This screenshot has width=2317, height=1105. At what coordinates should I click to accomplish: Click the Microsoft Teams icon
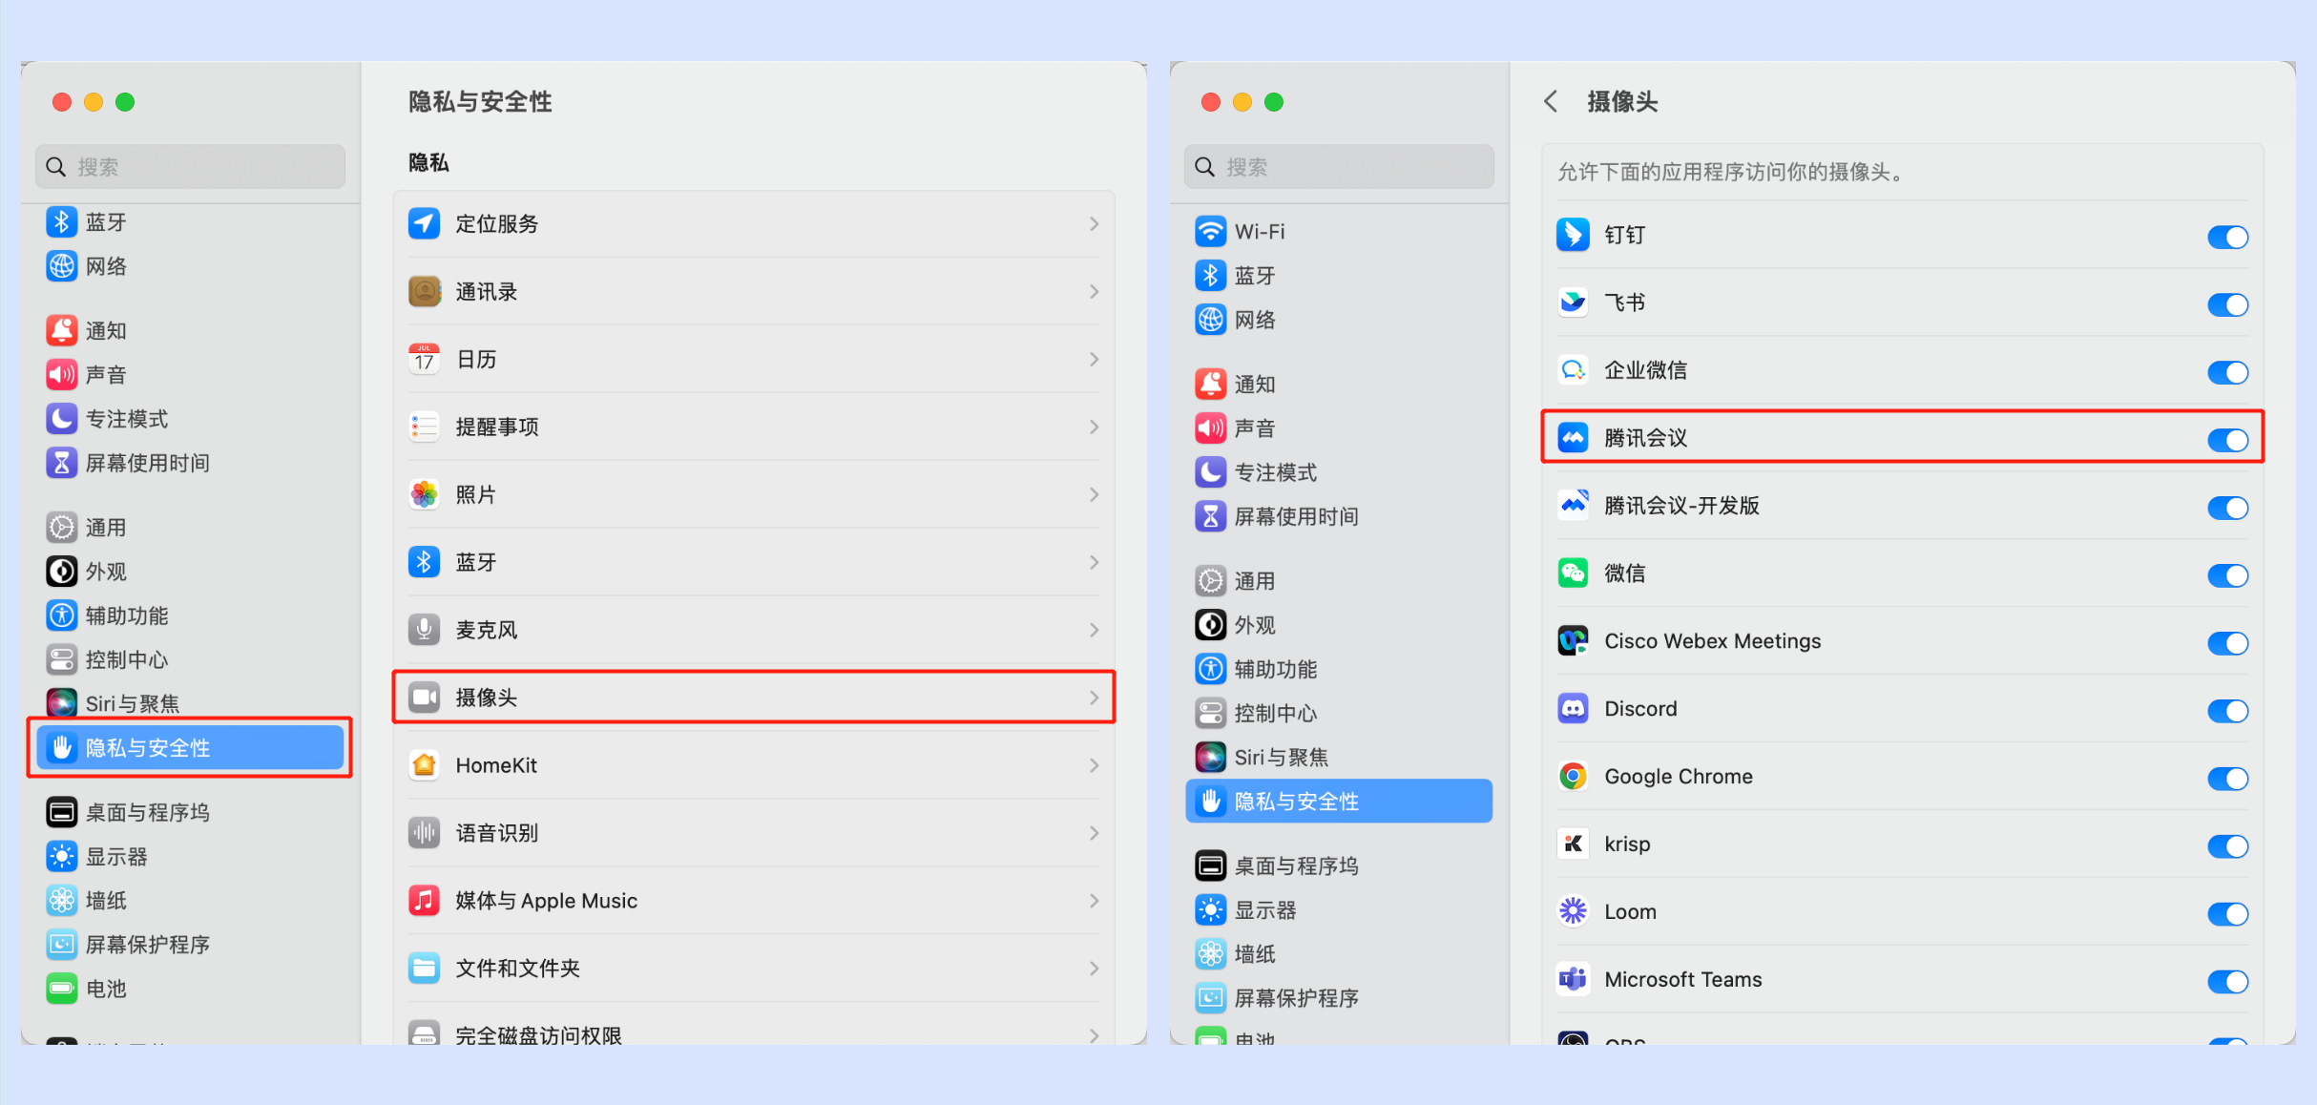pos(1573,979)
